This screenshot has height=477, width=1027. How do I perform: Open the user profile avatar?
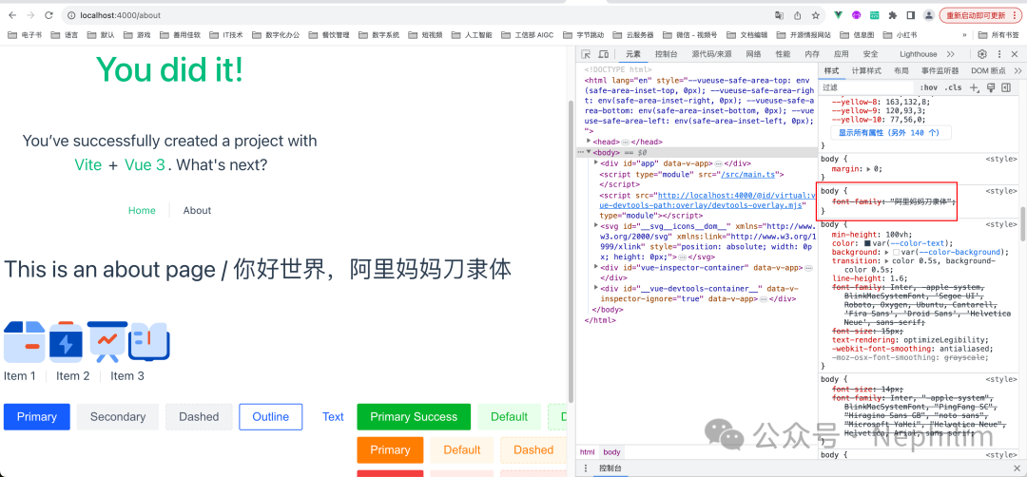929,15
